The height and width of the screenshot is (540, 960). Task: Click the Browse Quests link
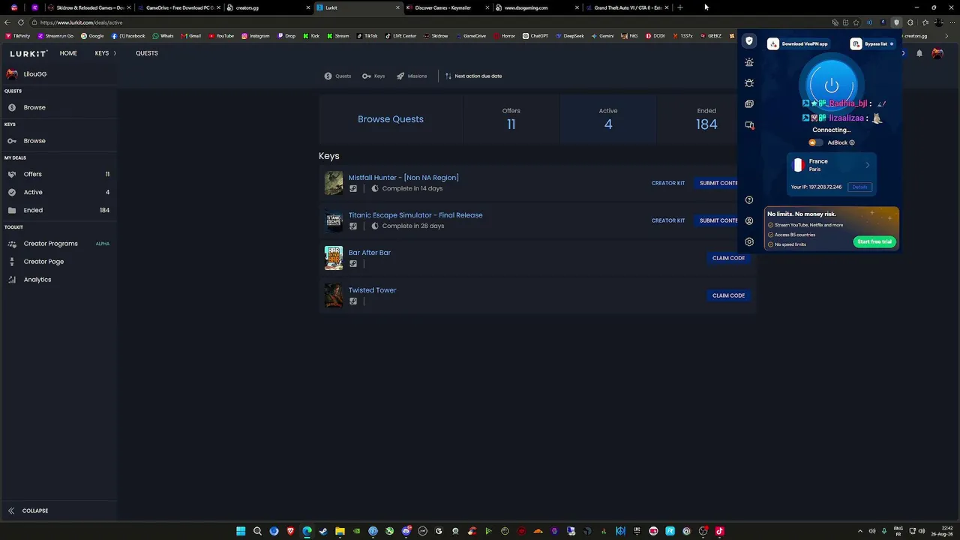[391, 119]
